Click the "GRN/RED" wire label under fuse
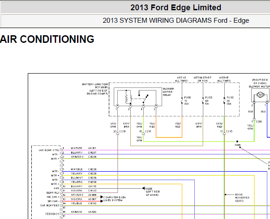 tap(219, 125)
